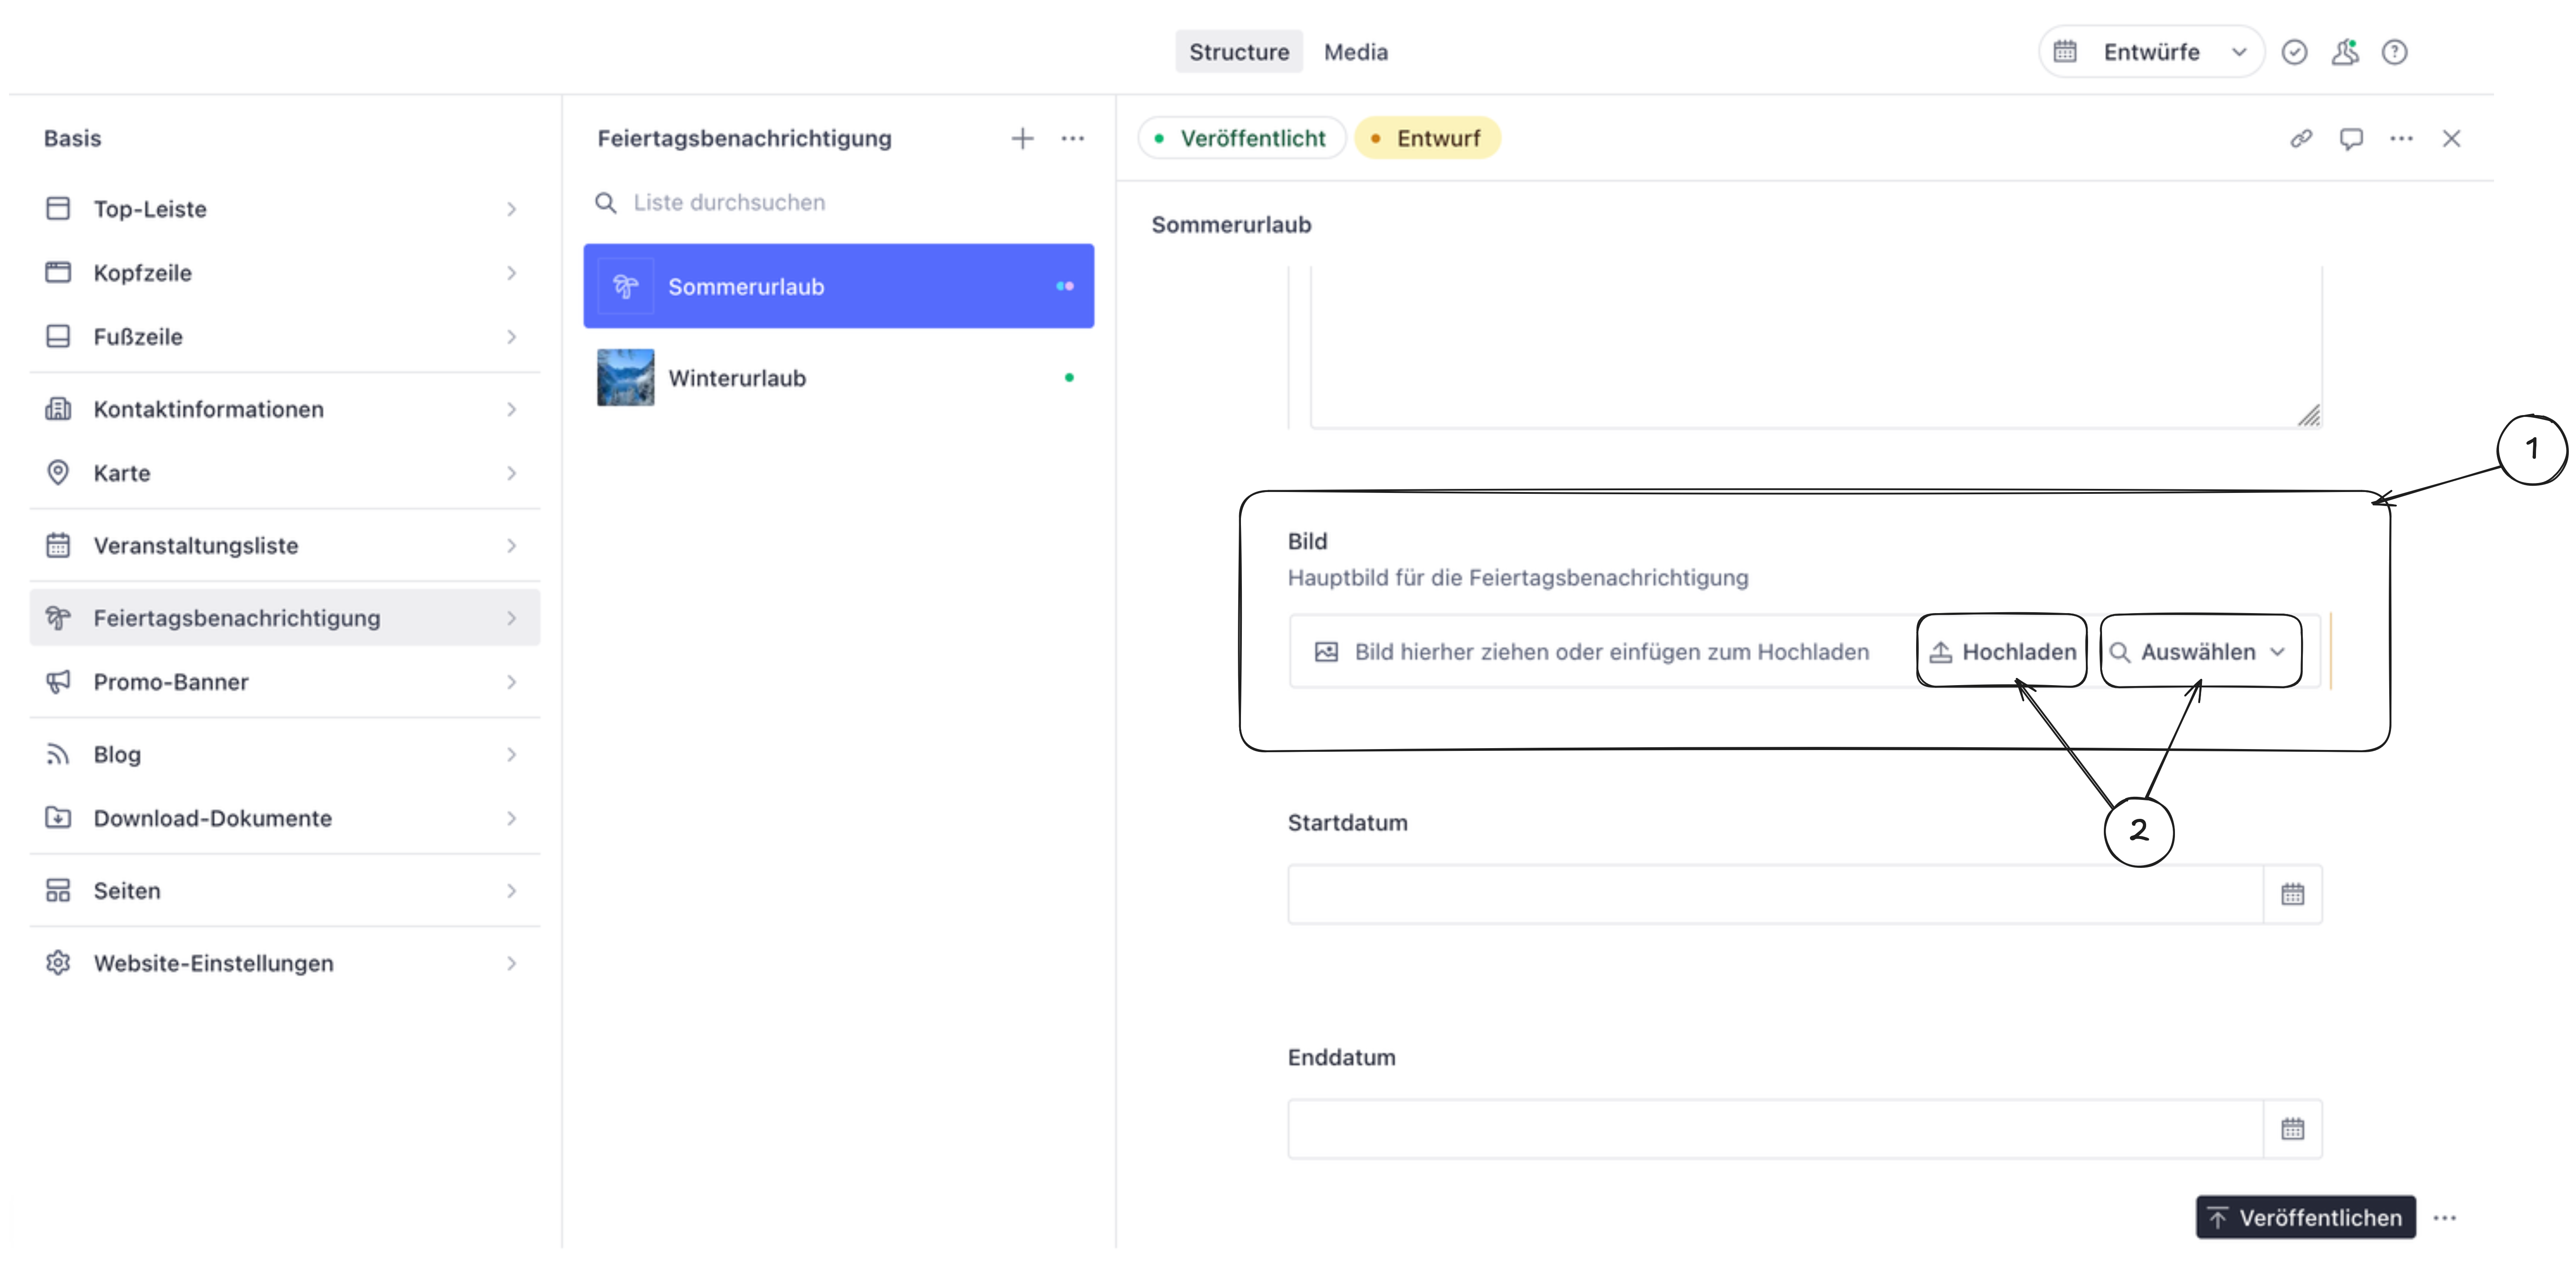Open the users presence icon in top bar
Image resolution: width=2576 pixels, height=1269 pixels.
coord(2344,52)
